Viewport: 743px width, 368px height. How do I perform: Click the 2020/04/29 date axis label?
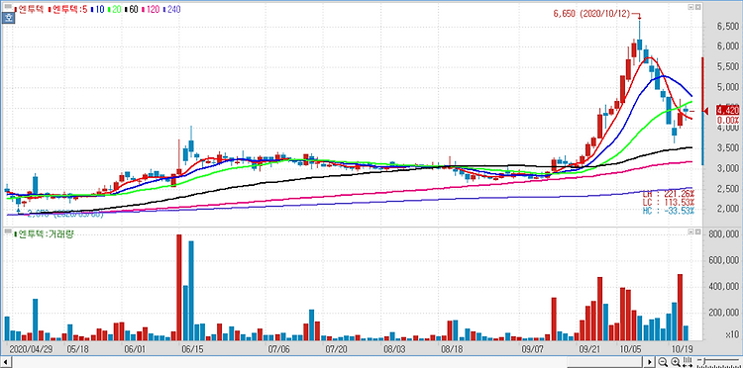point(33,349)
